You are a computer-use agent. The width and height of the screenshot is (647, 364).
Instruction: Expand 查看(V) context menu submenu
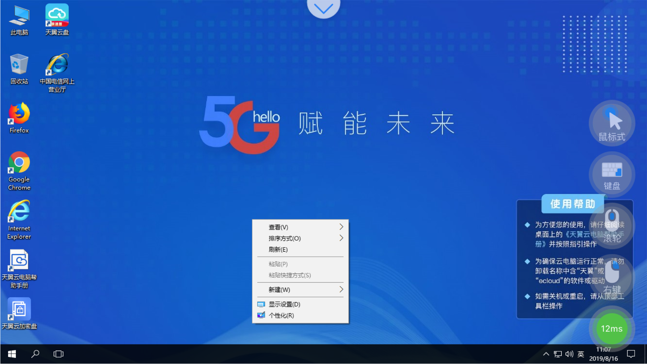(x=300, y=227)
